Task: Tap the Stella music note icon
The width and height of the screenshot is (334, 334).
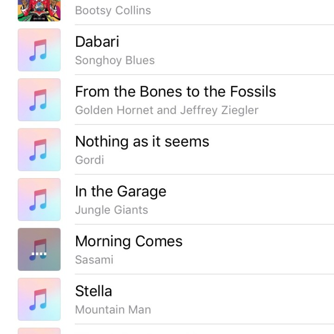Action: [39, 299]
